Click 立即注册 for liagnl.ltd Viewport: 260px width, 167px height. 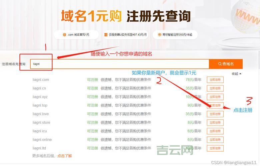pos(215,148)
